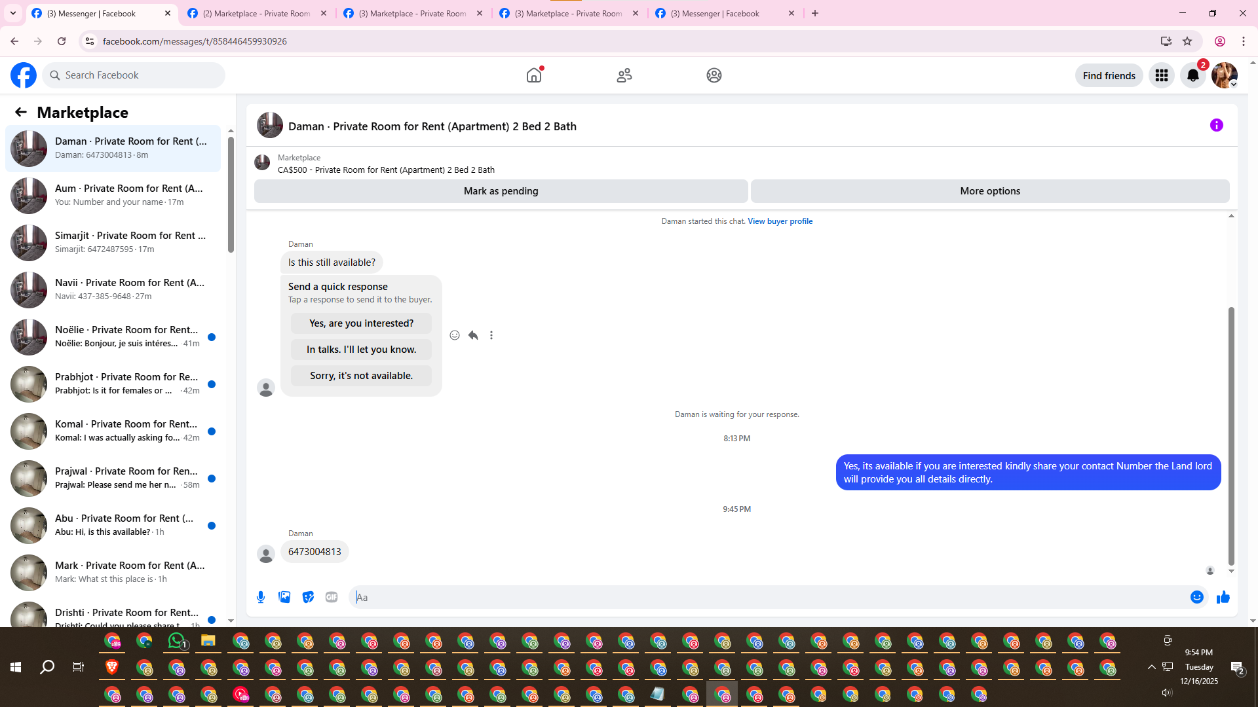Screen dimensions: 1258x707
Task: Open Simarjit conversation in chat list
Action: point(113,242)
